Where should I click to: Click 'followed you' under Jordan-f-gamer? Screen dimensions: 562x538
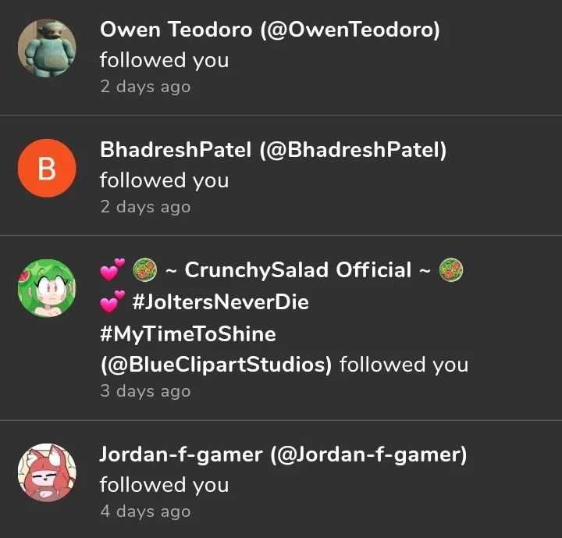pos(164,485)
